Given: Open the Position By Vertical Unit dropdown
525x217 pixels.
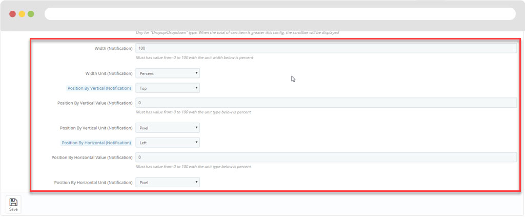Looking at the screenshot, I should (168, 128).
